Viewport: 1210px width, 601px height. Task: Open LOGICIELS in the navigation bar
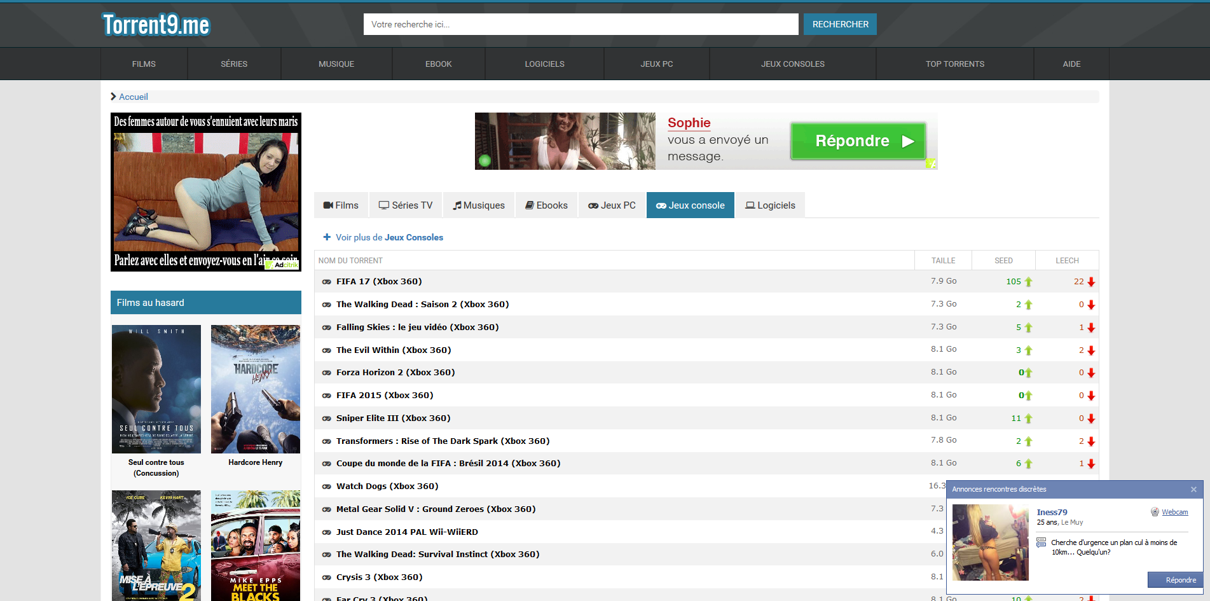click(544, 64)
